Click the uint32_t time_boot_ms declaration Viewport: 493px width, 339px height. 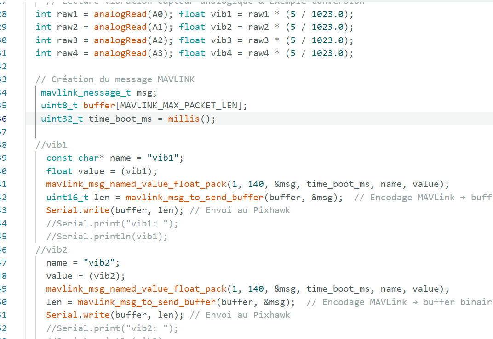point(96,119)
